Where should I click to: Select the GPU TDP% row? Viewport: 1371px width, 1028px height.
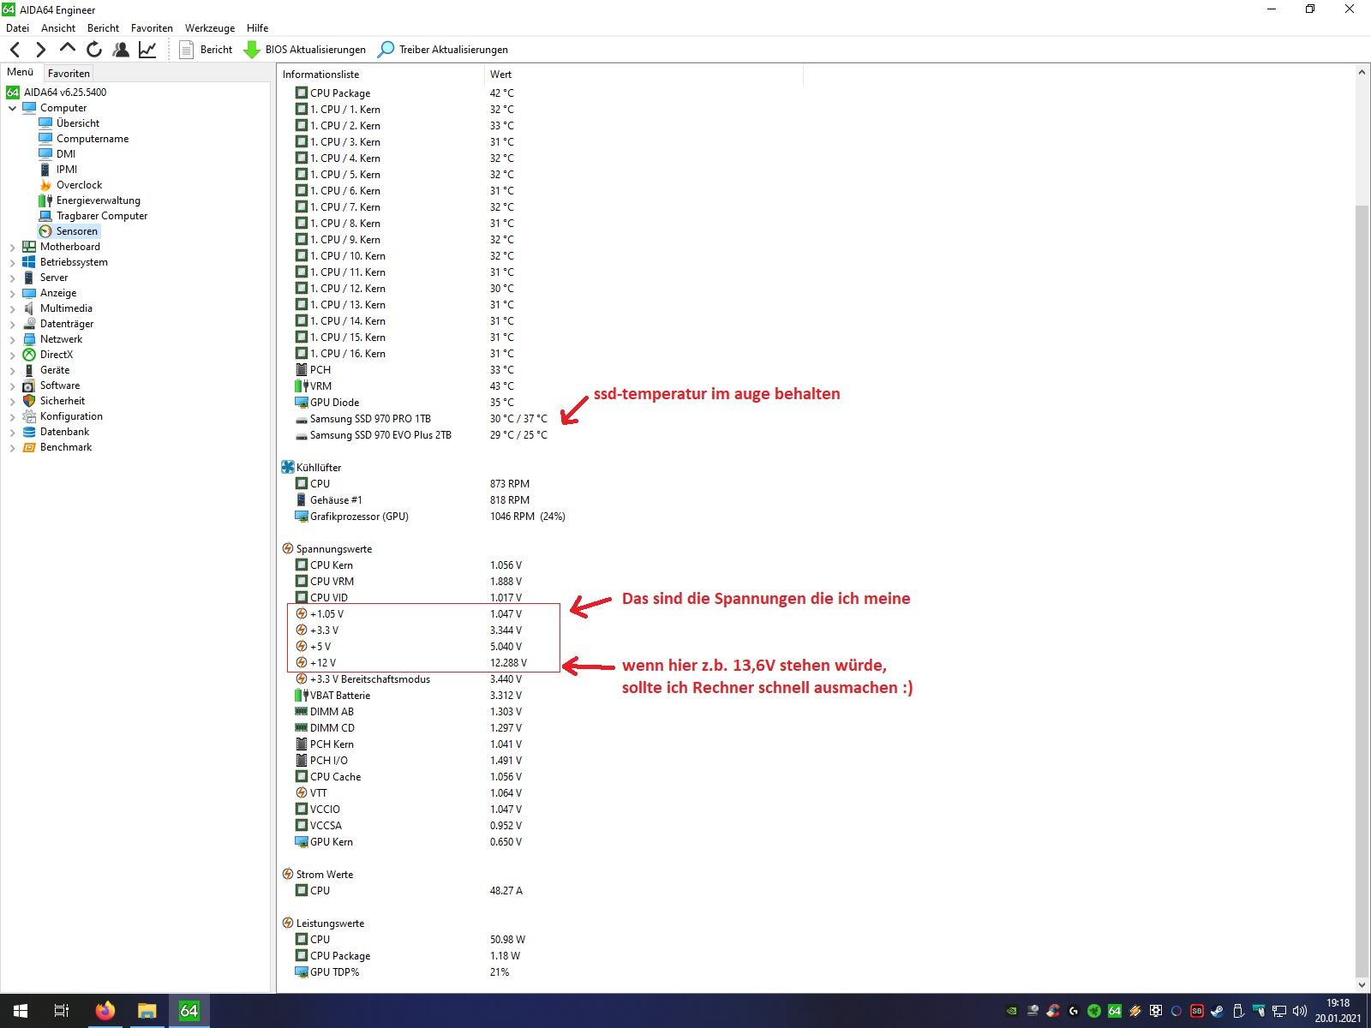(x=402, y=972)
